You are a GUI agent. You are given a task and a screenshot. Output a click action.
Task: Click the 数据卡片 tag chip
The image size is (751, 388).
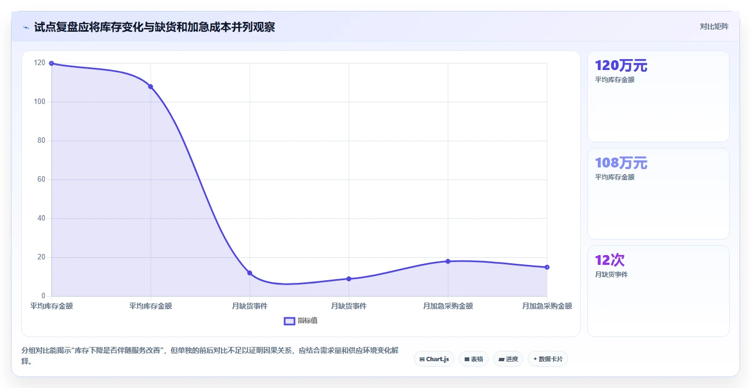click(x=548, y=359)
